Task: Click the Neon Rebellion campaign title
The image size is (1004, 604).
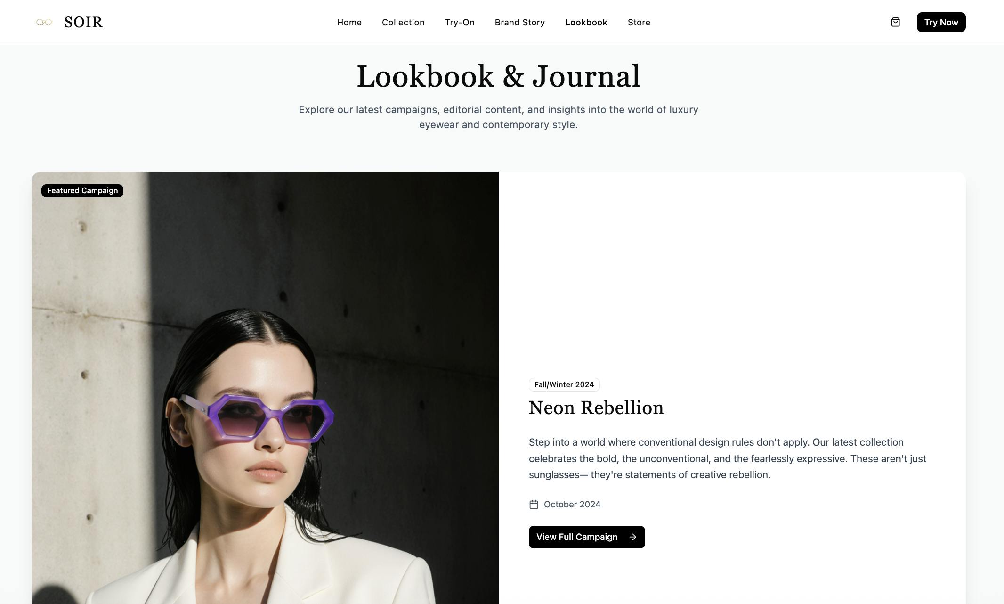Action: pos(596,408)
